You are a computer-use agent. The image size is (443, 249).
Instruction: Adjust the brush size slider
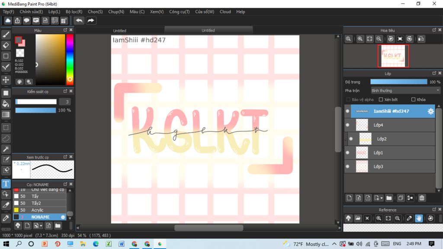click(36, 102)
